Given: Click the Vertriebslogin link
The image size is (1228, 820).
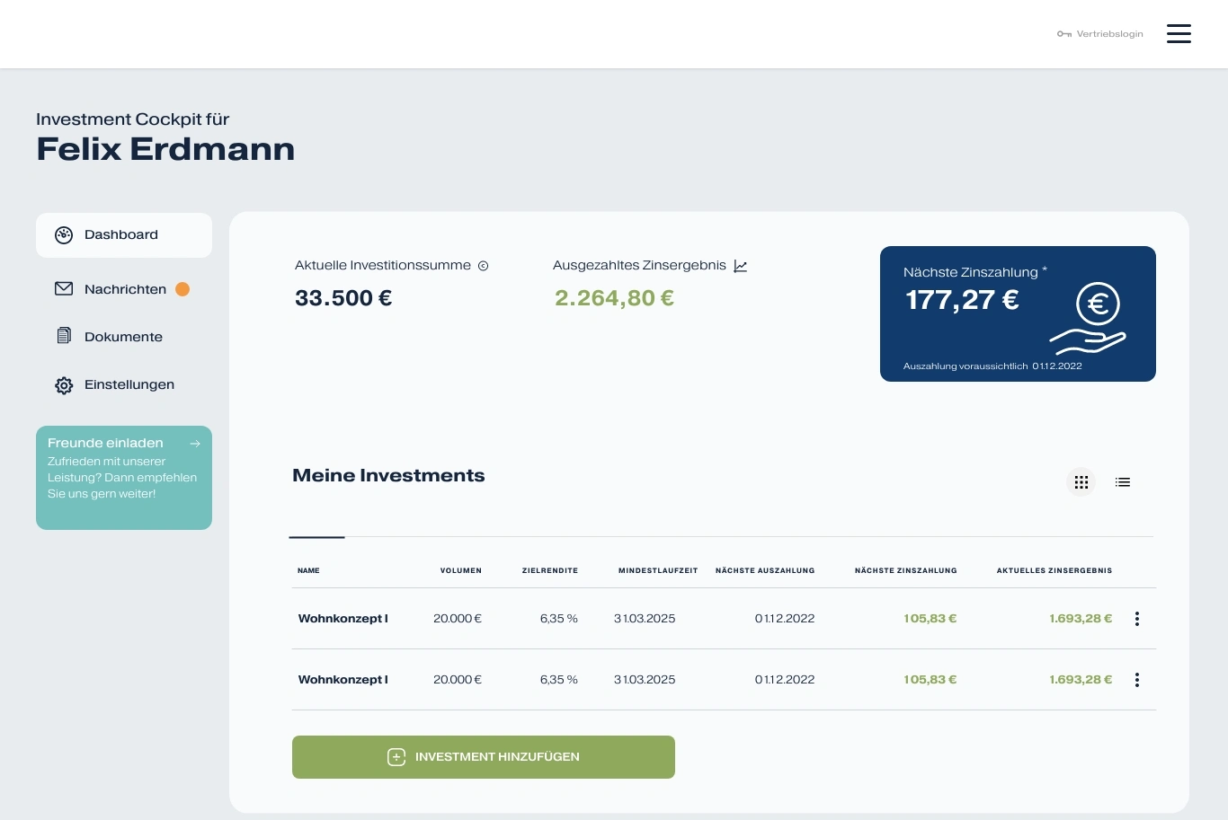Looking at the screenshot, I should point(1100,34).
